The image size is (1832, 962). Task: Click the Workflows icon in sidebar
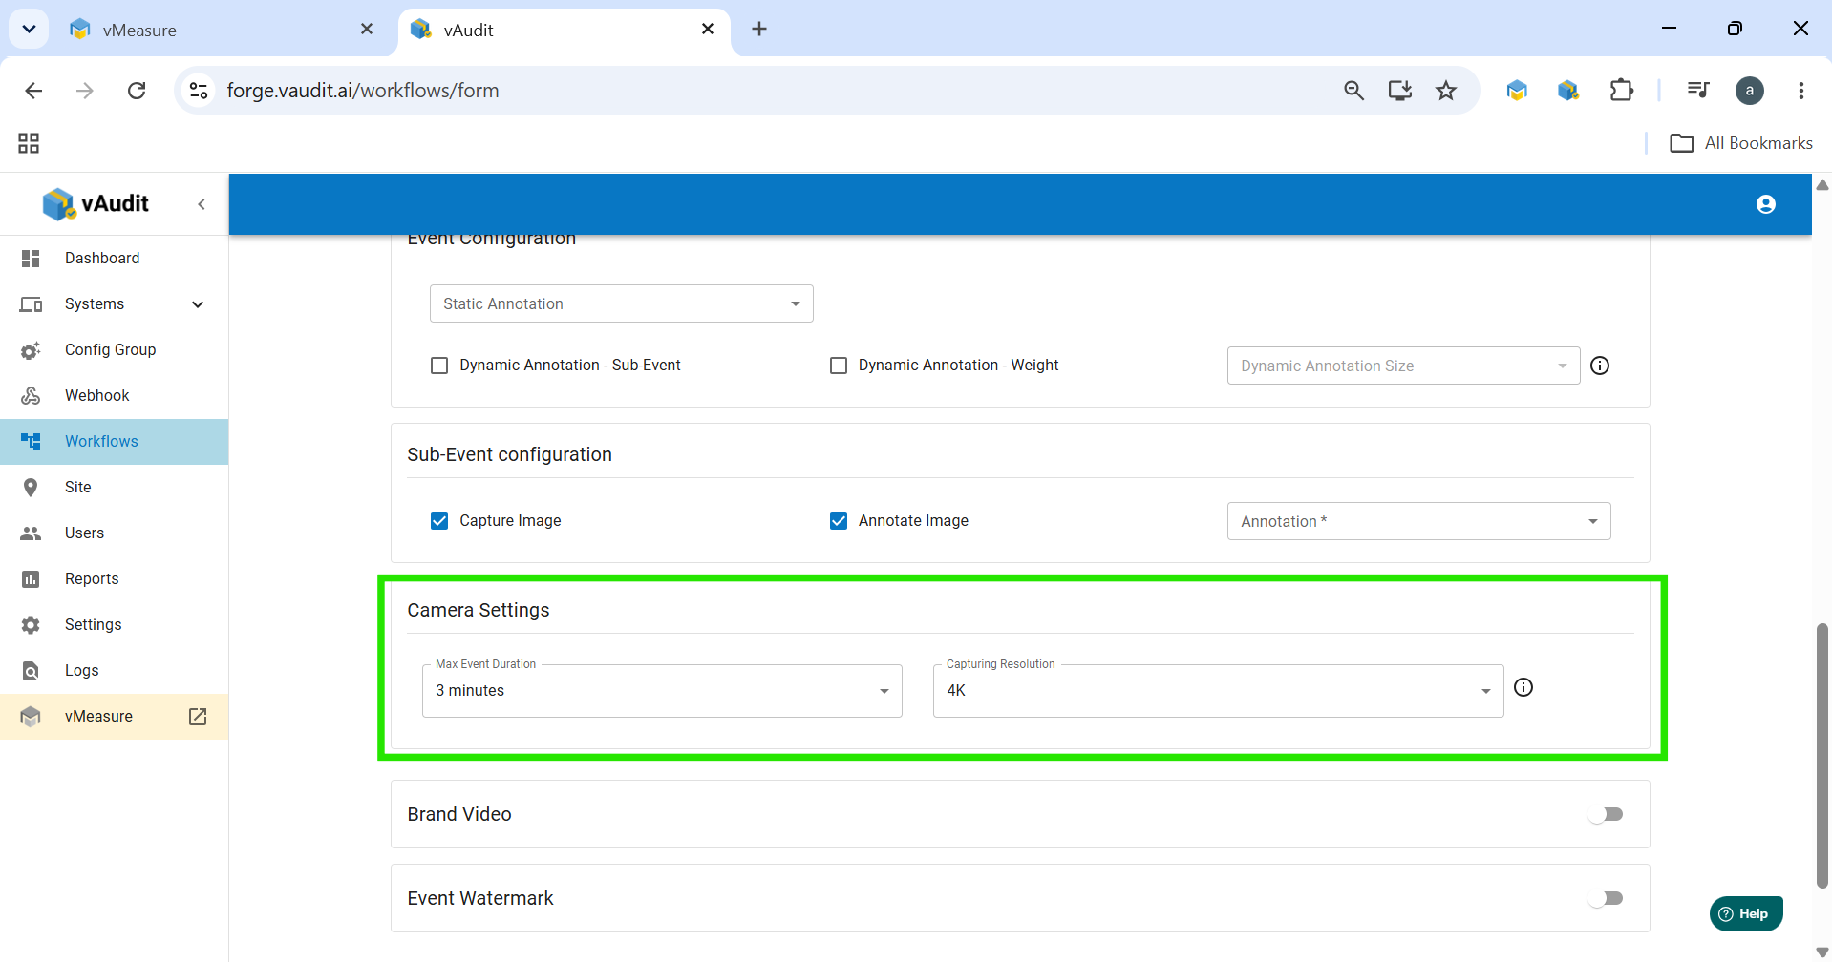(x=31, y=442)
